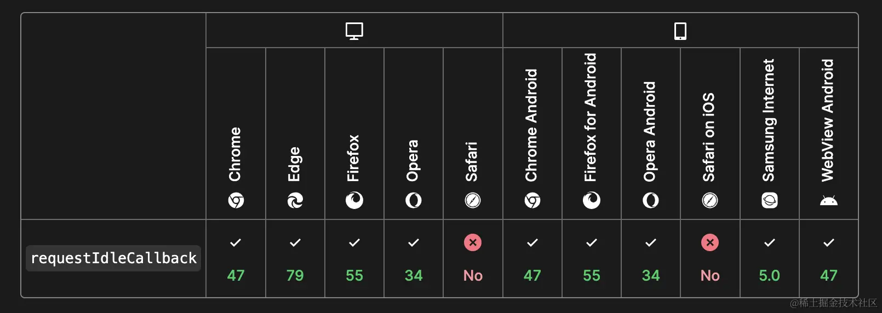Click the Edge browser logo
This screenshot has height=313, width=882.
(295, 201)
